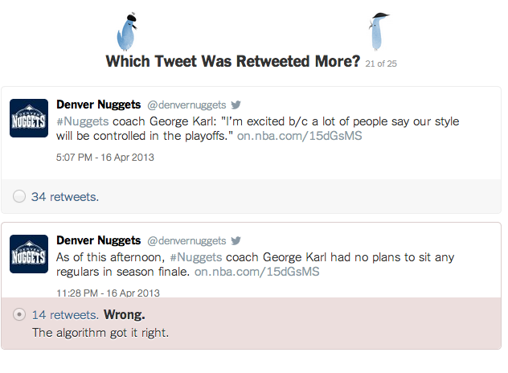Click the blue bird with pirate hat
The image size is (508, 373).
pos(378,32)
